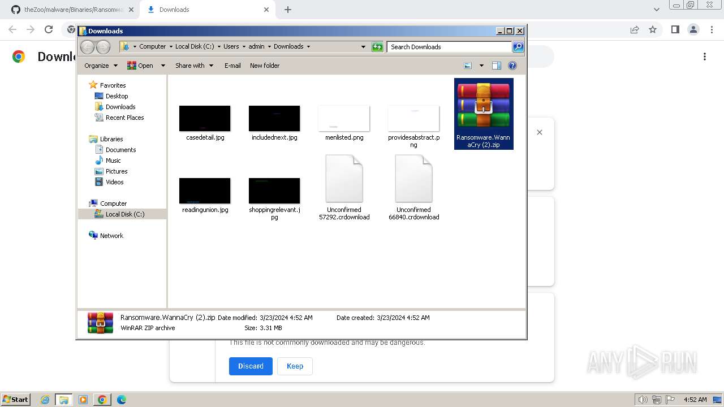Select Unconfirmed 57292.crdownload file icon
Viewport: 724px width, 407px height.
click(x=344, y=179)
